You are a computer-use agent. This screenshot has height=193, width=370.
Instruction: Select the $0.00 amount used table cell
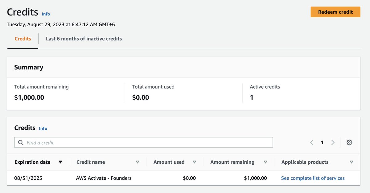pos(189,178)
